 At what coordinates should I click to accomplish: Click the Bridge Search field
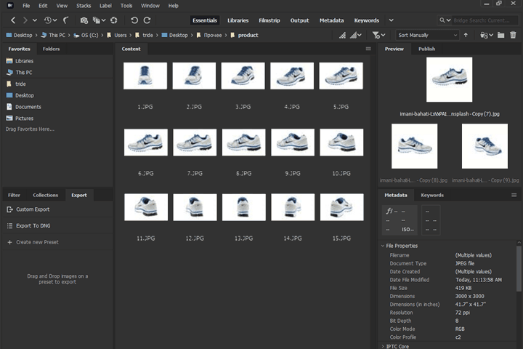click(x=485, y=20)
